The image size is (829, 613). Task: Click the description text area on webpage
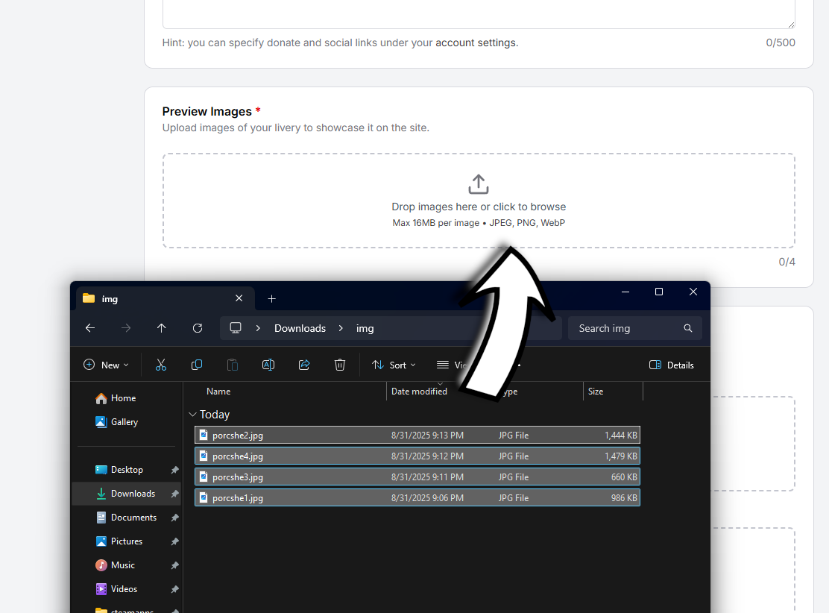(x=479, y=13)
